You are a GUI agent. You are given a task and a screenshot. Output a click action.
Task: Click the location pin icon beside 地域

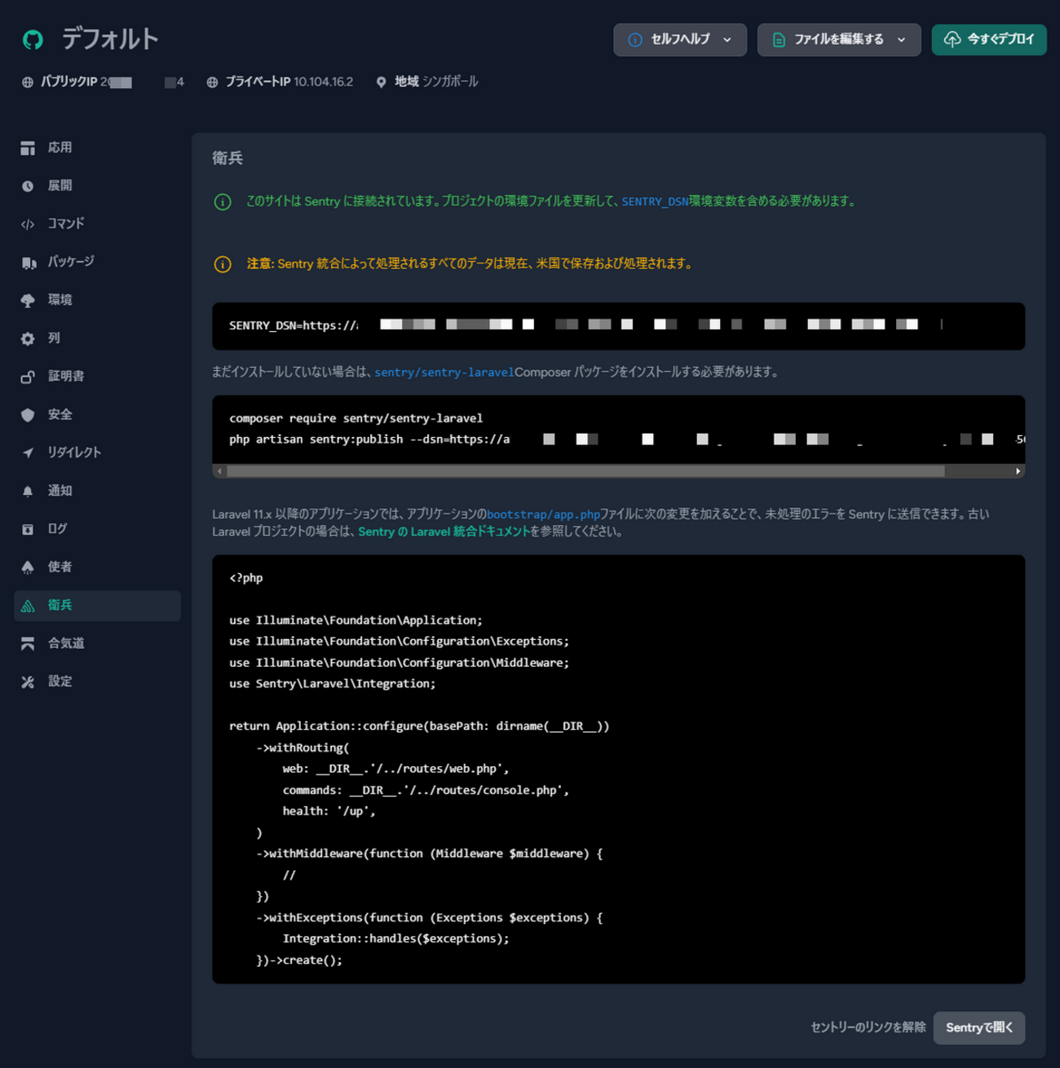(x=381, y=82)
